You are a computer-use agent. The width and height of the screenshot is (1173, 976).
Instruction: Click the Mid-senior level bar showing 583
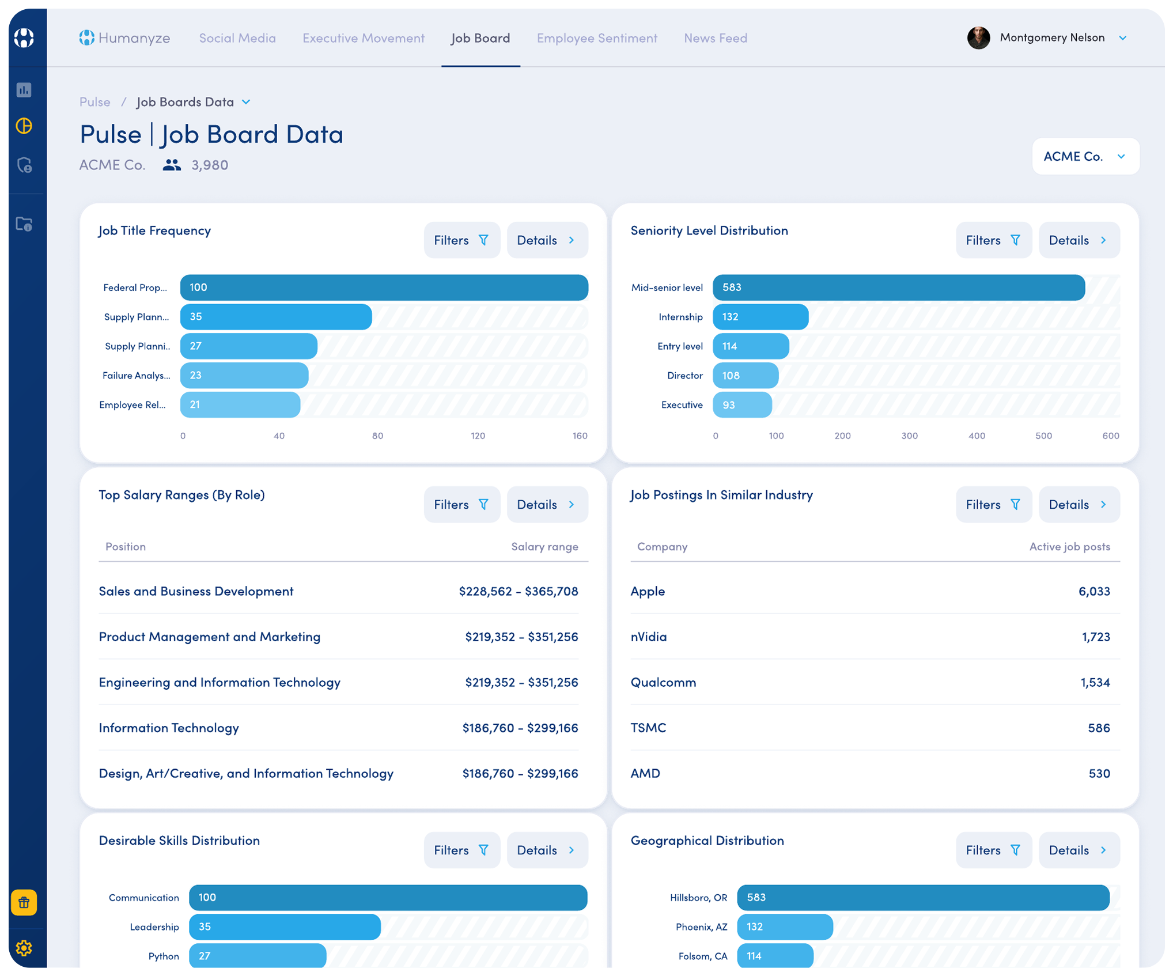click(899, 287)
